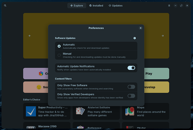Toggle Only Show Verified Developers switch
The height and width of the screenshot is (130, 193).
click(131, 96)
